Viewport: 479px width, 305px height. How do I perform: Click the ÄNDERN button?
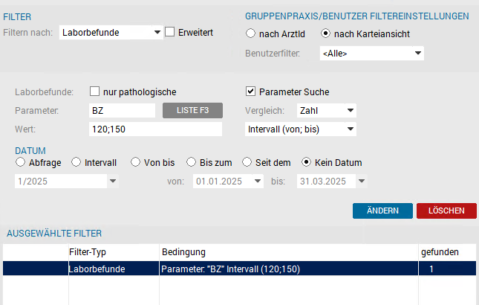pyautogui.click(x=382, y=211)
